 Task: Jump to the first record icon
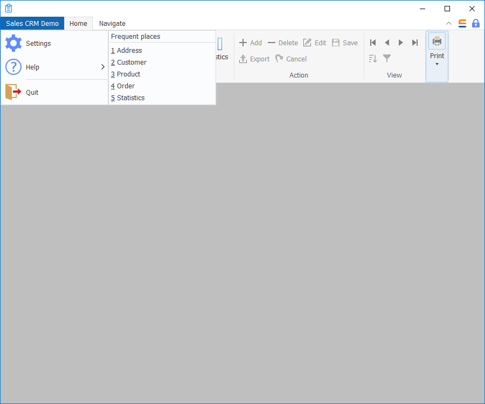tap(373, 43)
